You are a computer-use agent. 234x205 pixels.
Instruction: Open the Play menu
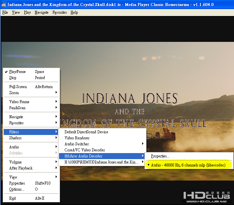point(27,12)
